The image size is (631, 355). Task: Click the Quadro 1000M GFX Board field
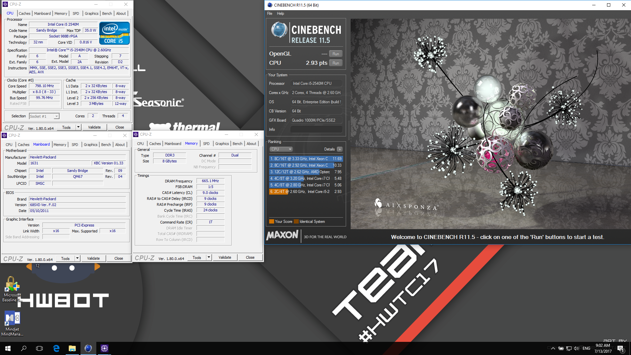316,120
